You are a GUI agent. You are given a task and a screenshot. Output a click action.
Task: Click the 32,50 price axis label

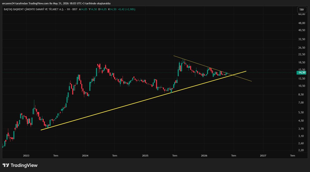301,39
